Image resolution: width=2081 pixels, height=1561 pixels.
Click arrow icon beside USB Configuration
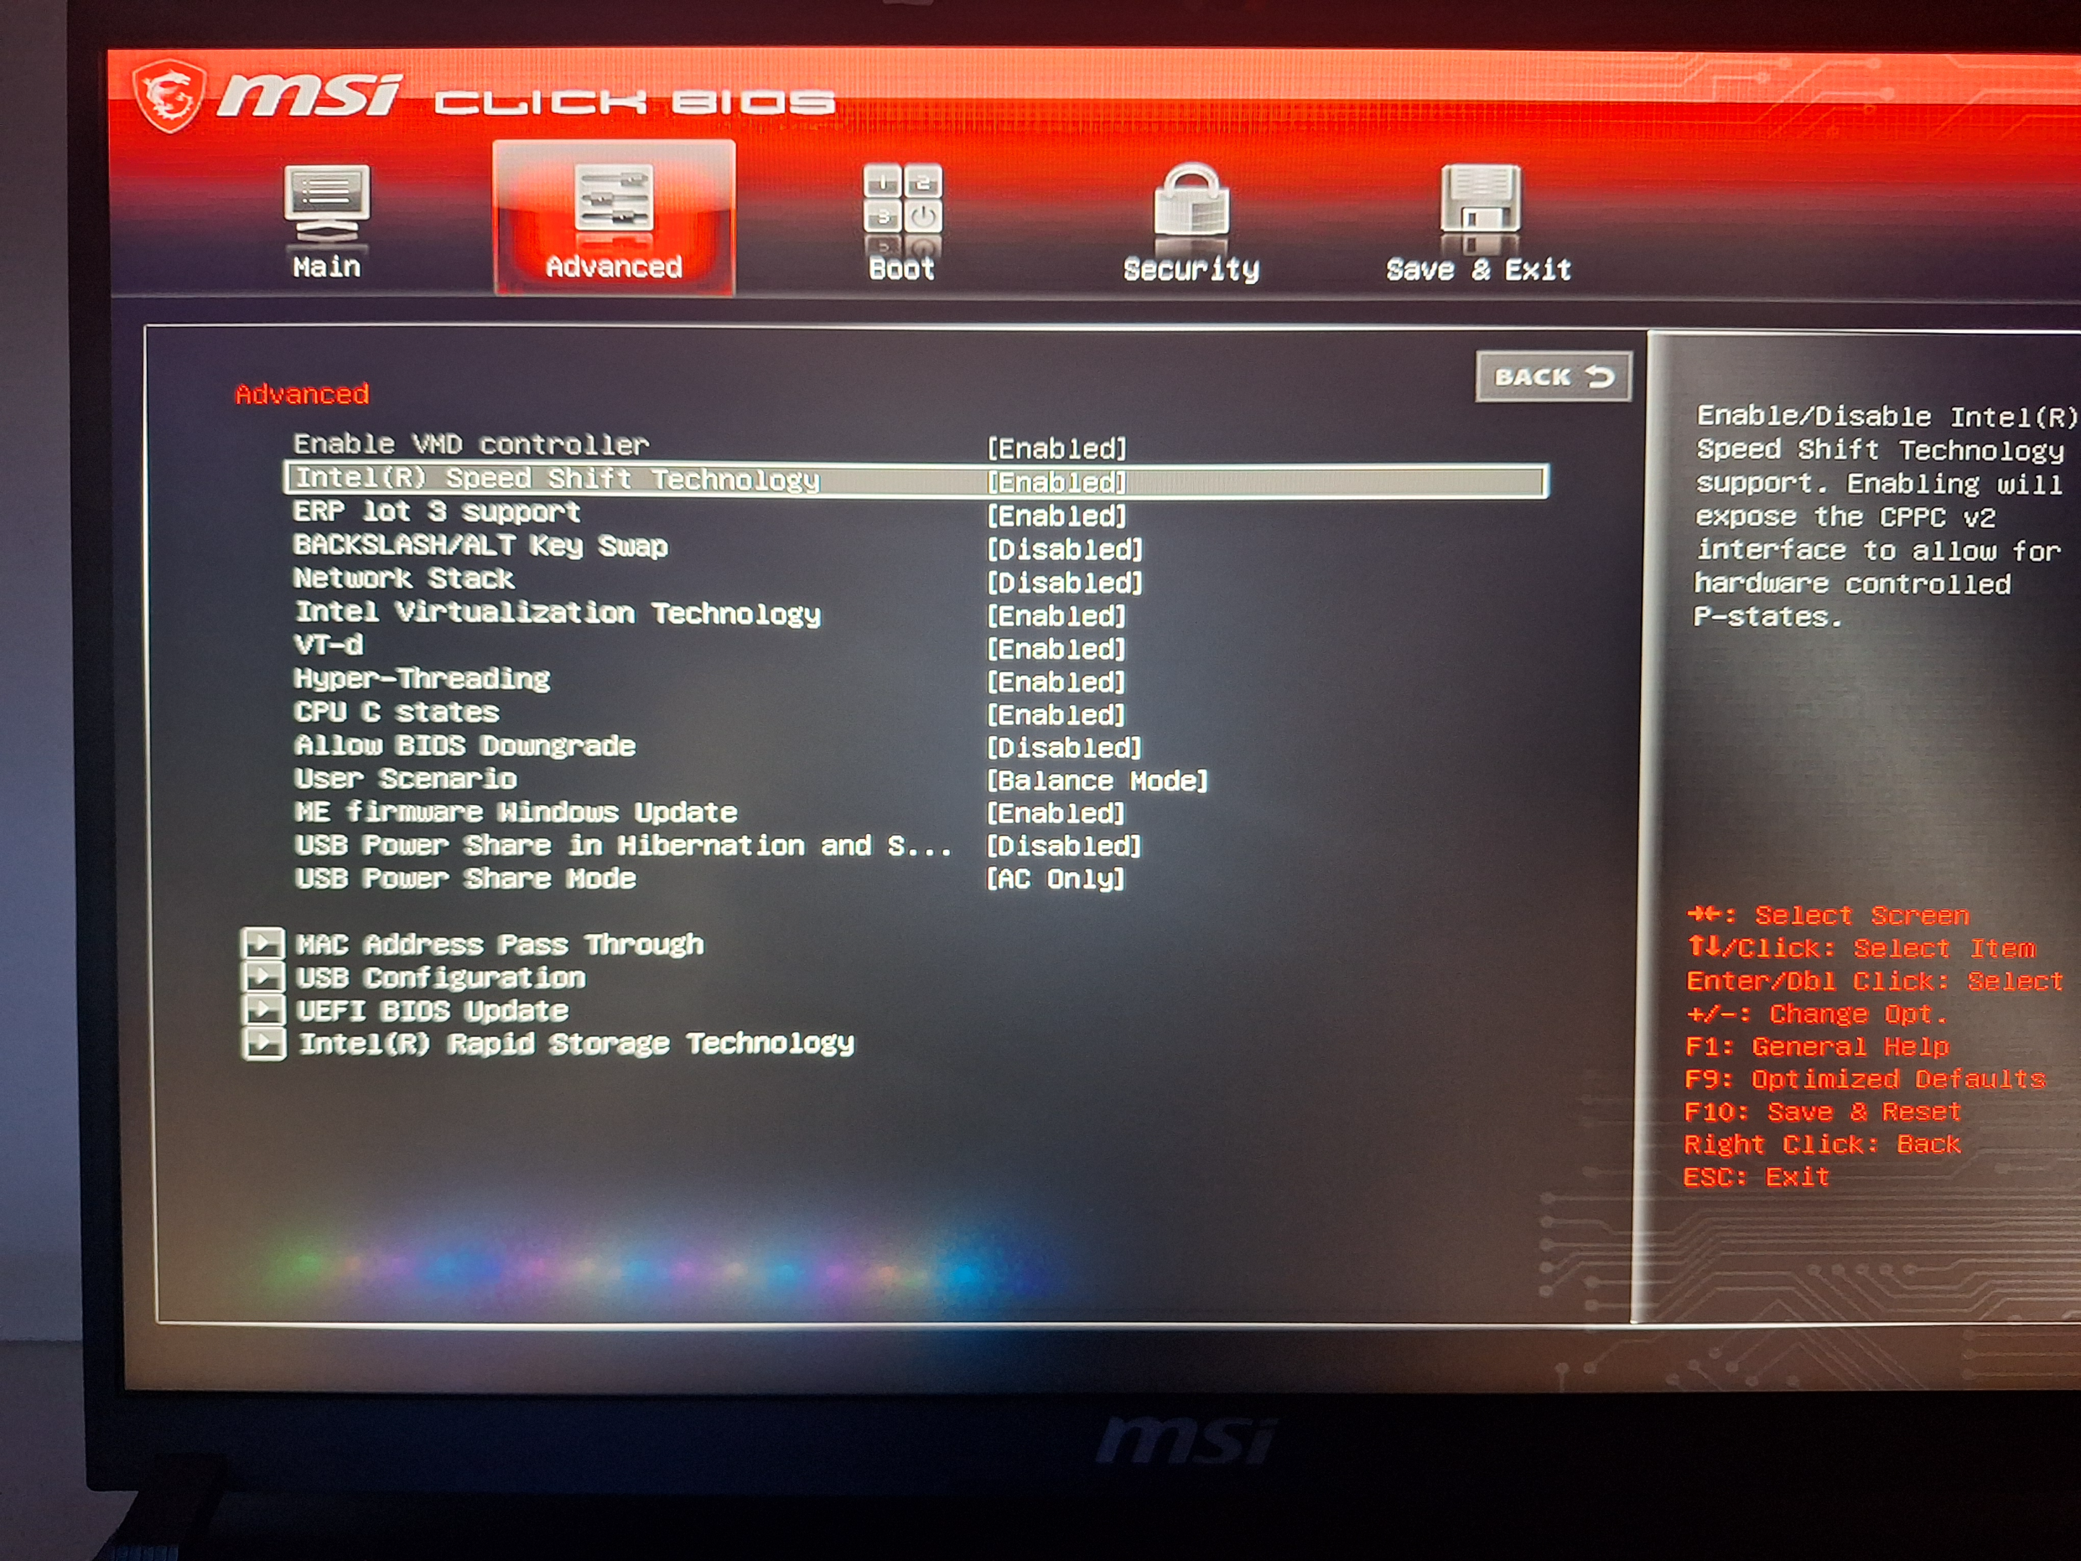click(264, 976)
